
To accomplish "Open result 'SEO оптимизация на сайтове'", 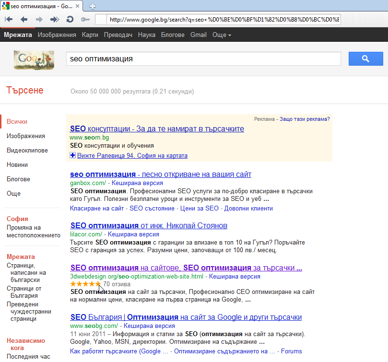I will [186, 268].
